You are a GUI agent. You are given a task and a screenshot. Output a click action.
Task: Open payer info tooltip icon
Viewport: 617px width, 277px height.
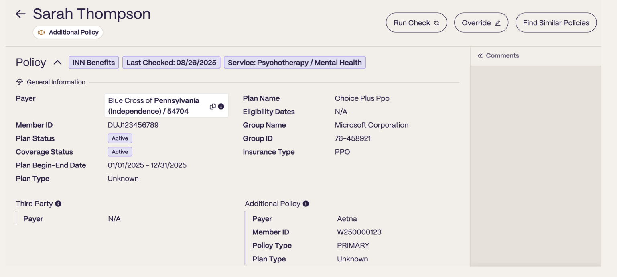coord(221,106)
